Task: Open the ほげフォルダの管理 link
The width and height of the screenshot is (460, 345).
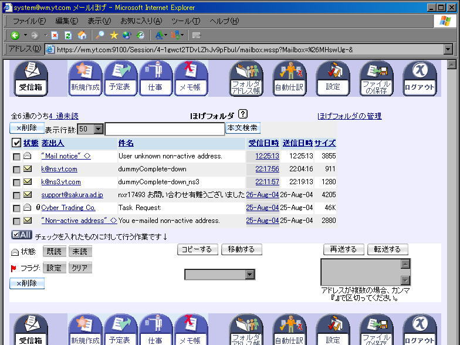Action: click(x=349, y=116)
